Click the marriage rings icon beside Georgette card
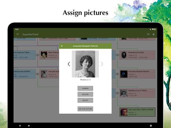Image resolution: width=171 pixels, height=128 pixels. 37,74
